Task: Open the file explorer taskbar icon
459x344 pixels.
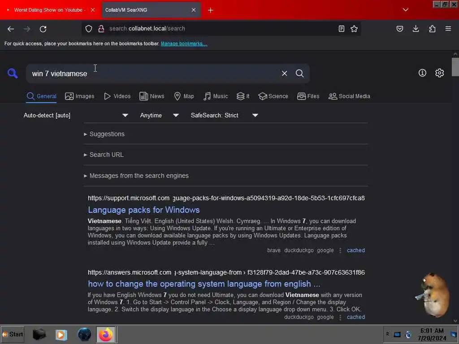Action: click(39, 334)
